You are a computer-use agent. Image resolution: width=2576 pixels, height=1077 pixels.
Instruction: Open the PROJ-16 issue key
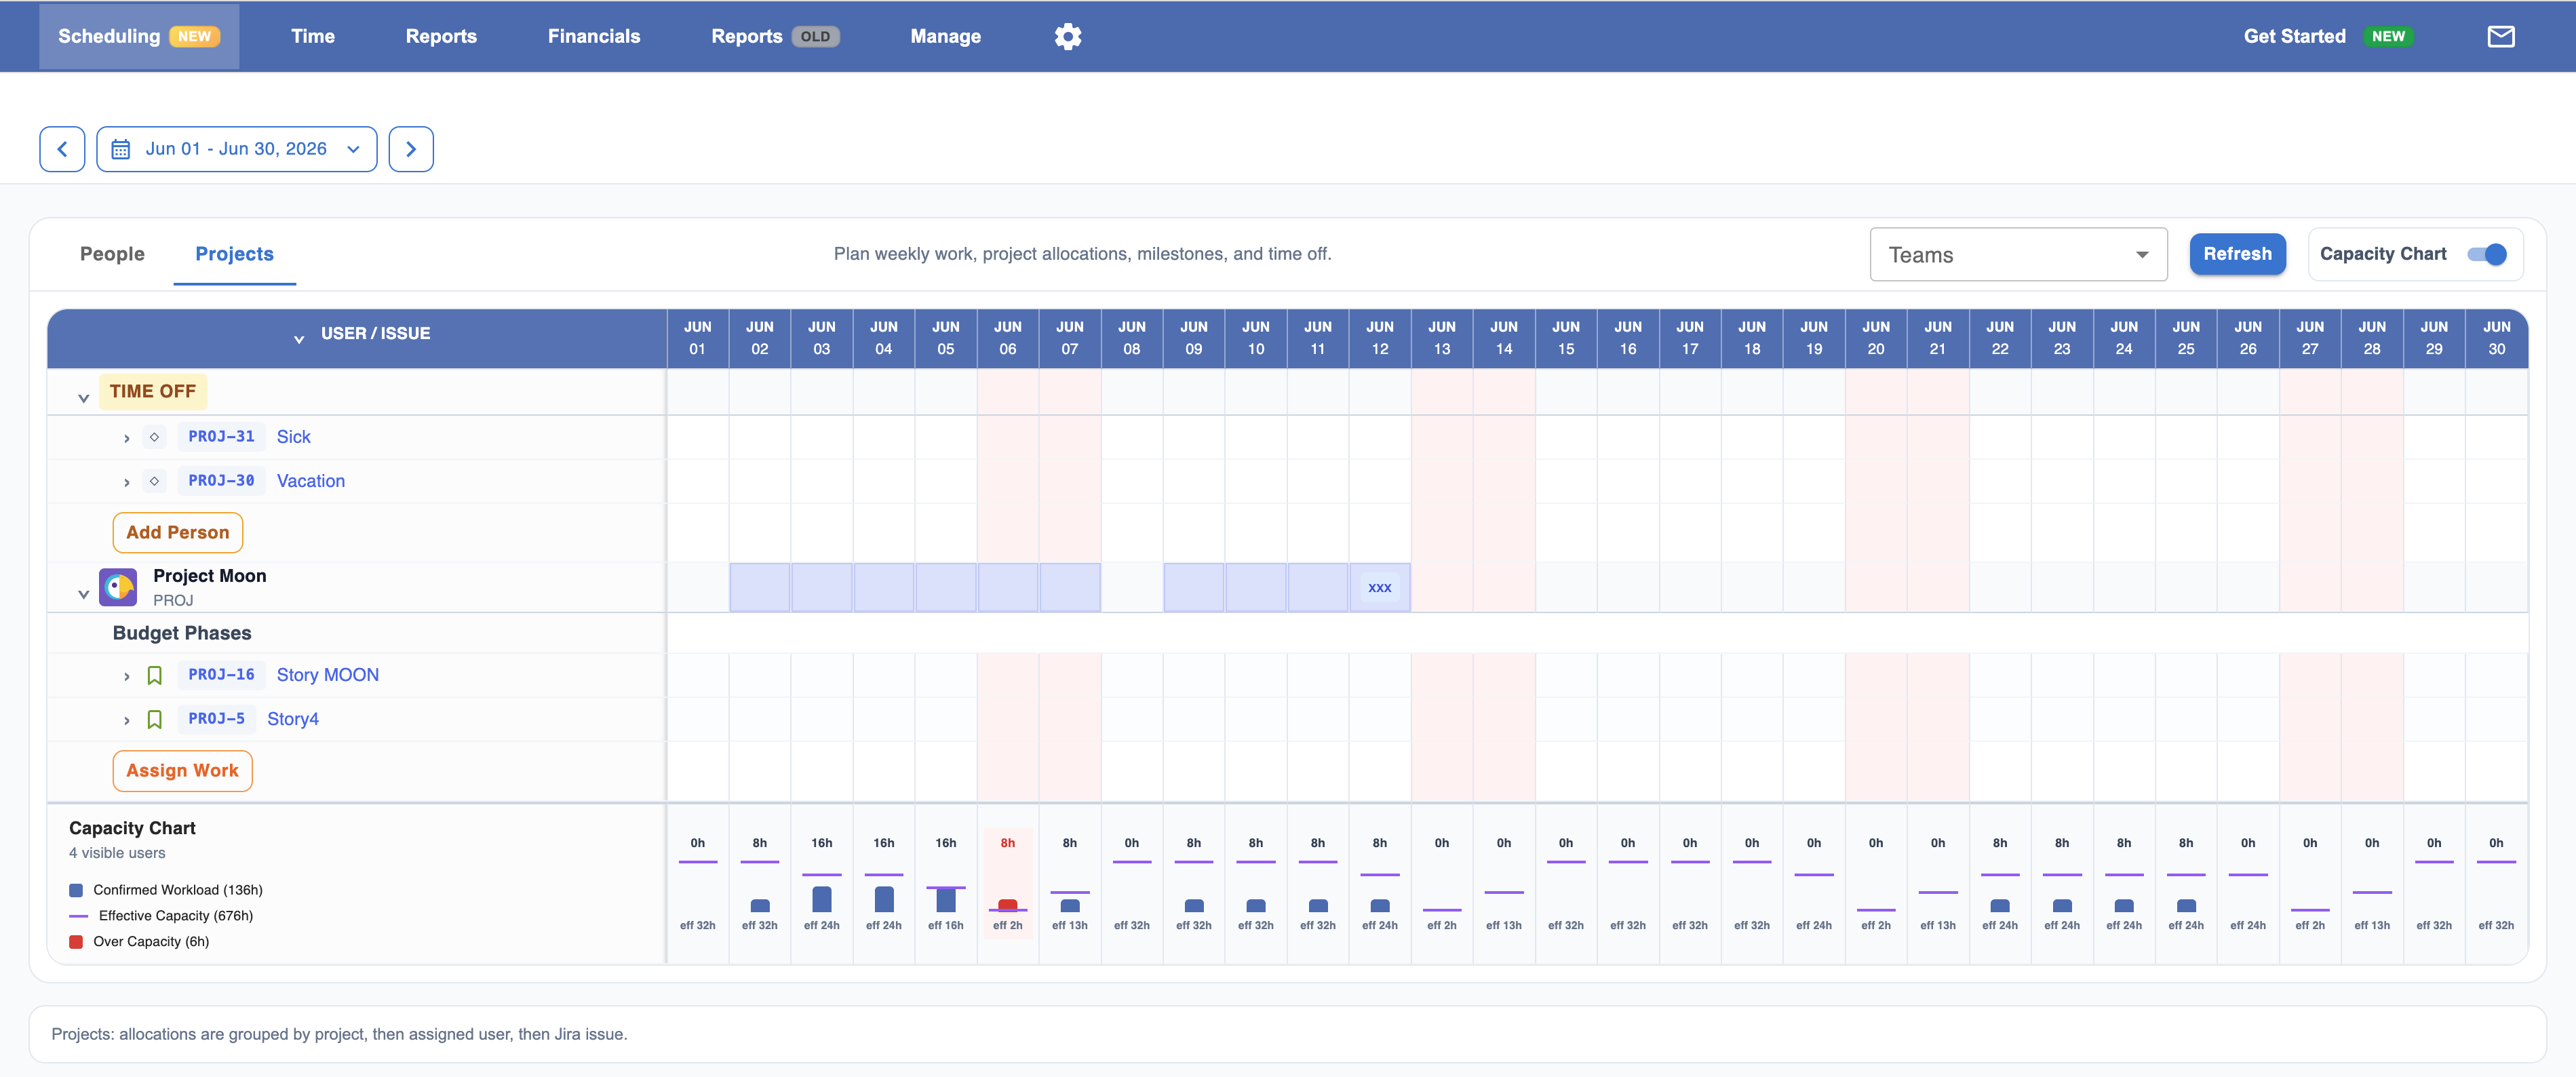221,675
